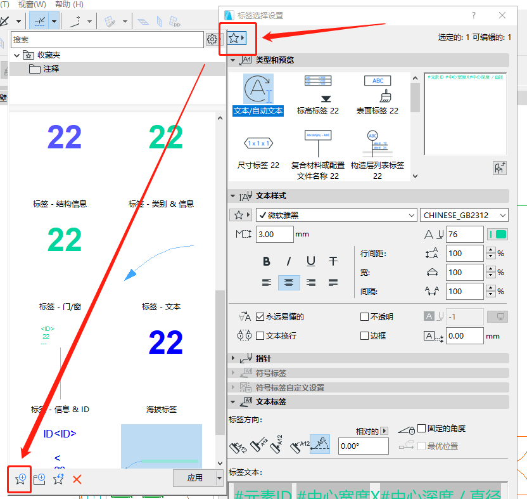Toggle italic text style
The width and height of the screenshot is (527, 499).
pyautogui.click(x=289, y=261)
